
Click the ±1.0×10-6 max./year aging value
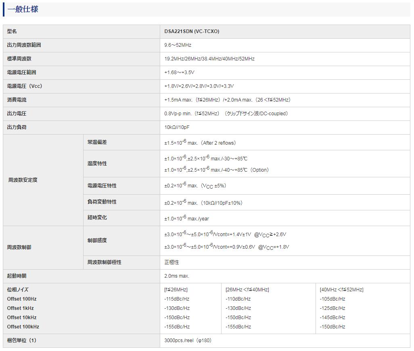[187, 218]
